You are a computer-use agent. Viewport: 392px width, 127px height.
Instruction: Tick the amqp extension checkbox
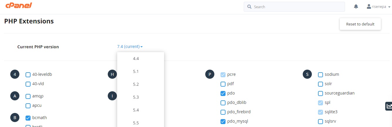click(28, 96)
